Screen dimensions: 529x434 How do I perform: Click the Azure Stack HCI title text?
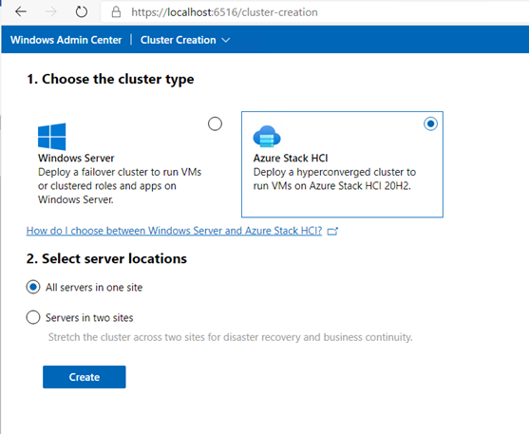point(291,158)
